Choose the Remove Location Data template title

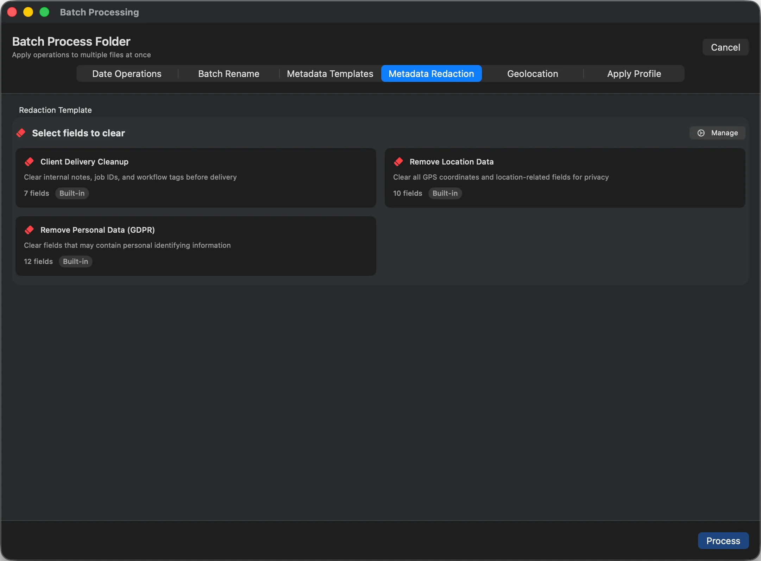point(452,162)
